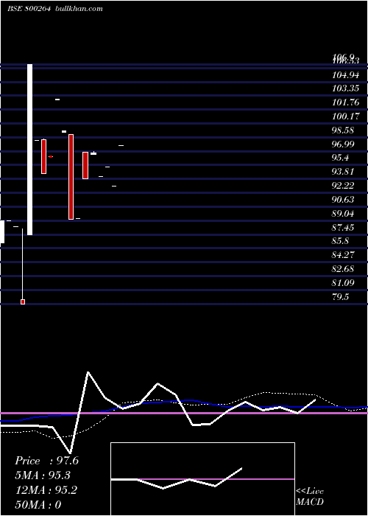
Task: Click the 50MA : 0 readout
Action: pyautogui.click(x=38, y=505)
